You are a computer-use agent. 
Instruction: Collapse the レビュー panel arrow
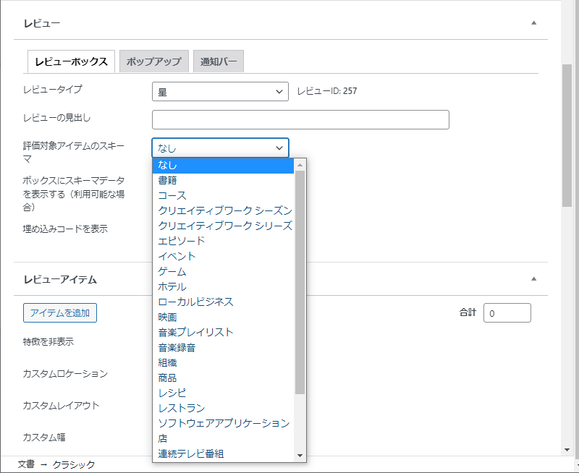point(533,23)
